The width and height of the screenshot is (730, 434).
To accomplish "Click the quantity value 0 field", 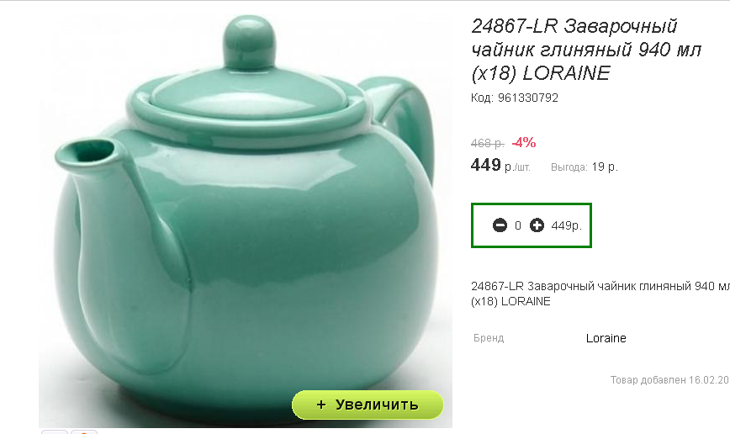I will (518, 226).
